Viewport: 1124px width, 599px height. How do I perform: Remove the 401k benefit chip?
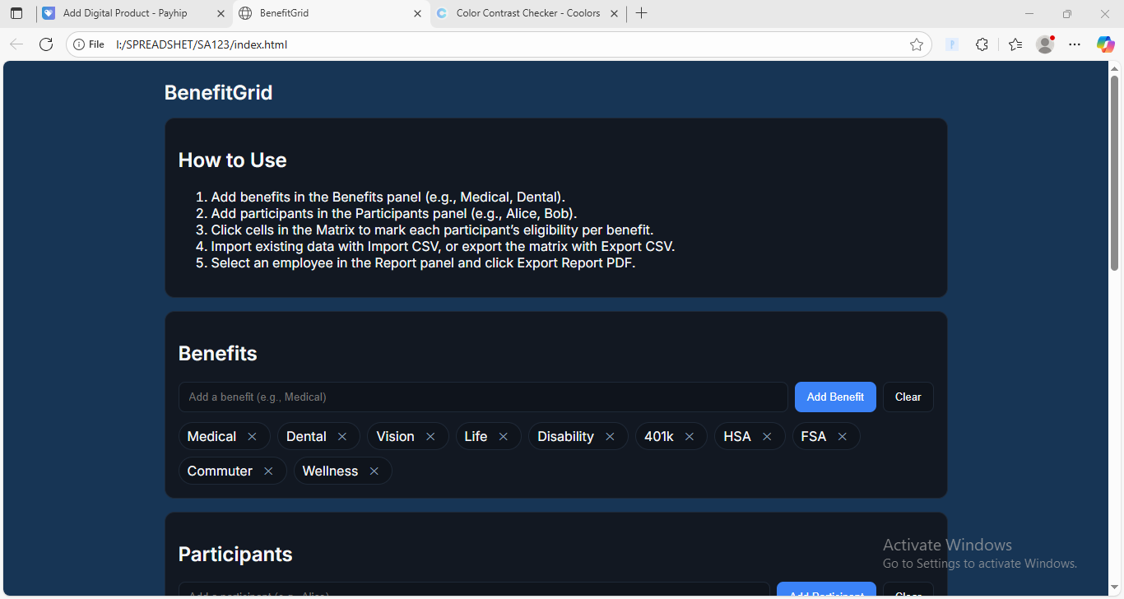click(690, 437)
